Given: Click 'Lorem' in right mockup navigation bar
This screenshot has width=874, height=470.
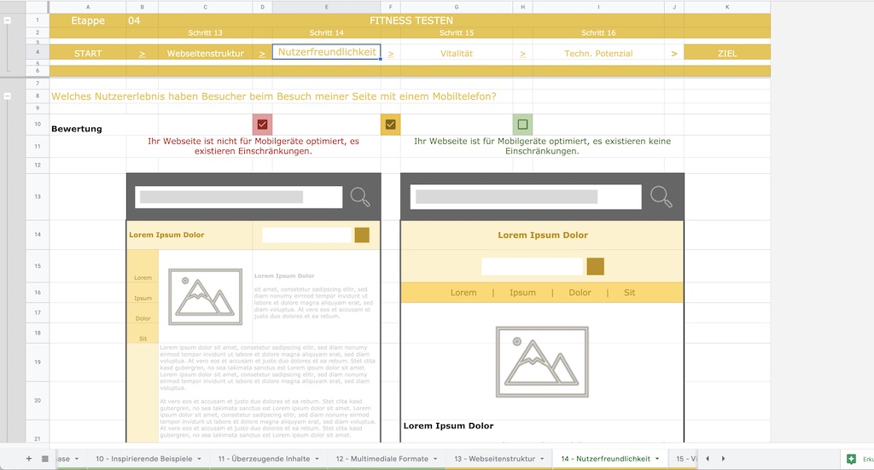Looking at the screenshot, I should pos(463,293).
